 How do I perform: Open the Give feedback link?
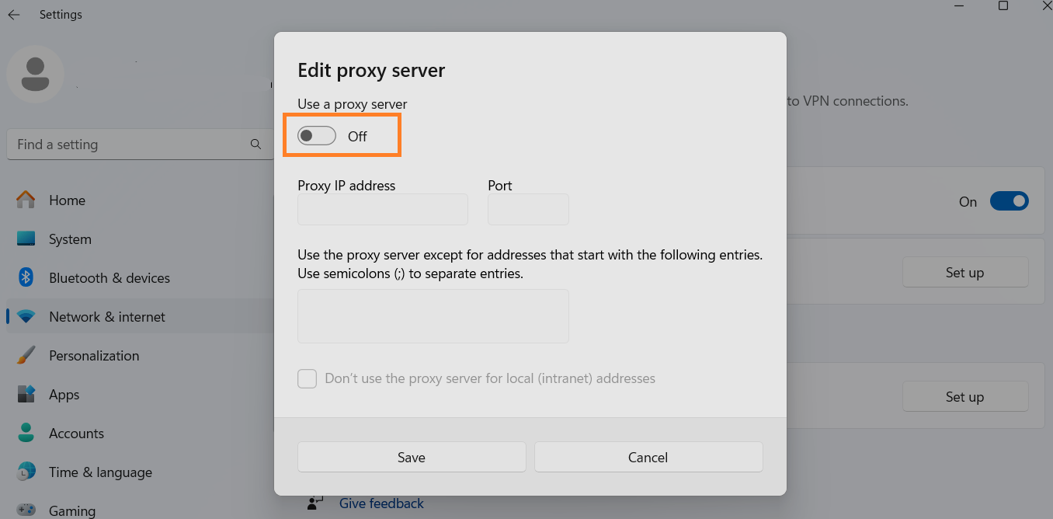381,503
